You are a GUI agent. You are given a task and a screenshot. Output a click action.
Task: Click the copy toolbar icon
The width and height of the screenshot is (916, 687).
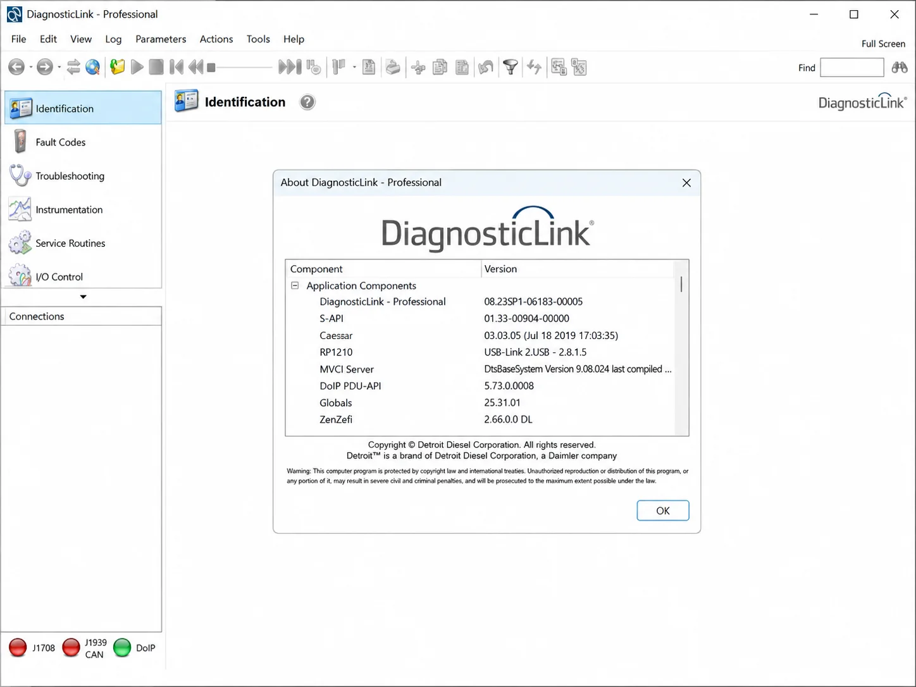point(440,67)
